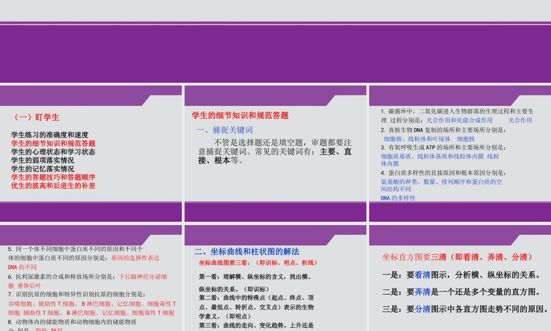This screenshot has height=331, width=551.
Task: Click the line 三是：要分清图示中各直方图走势
Action: [x=465, y=309]
